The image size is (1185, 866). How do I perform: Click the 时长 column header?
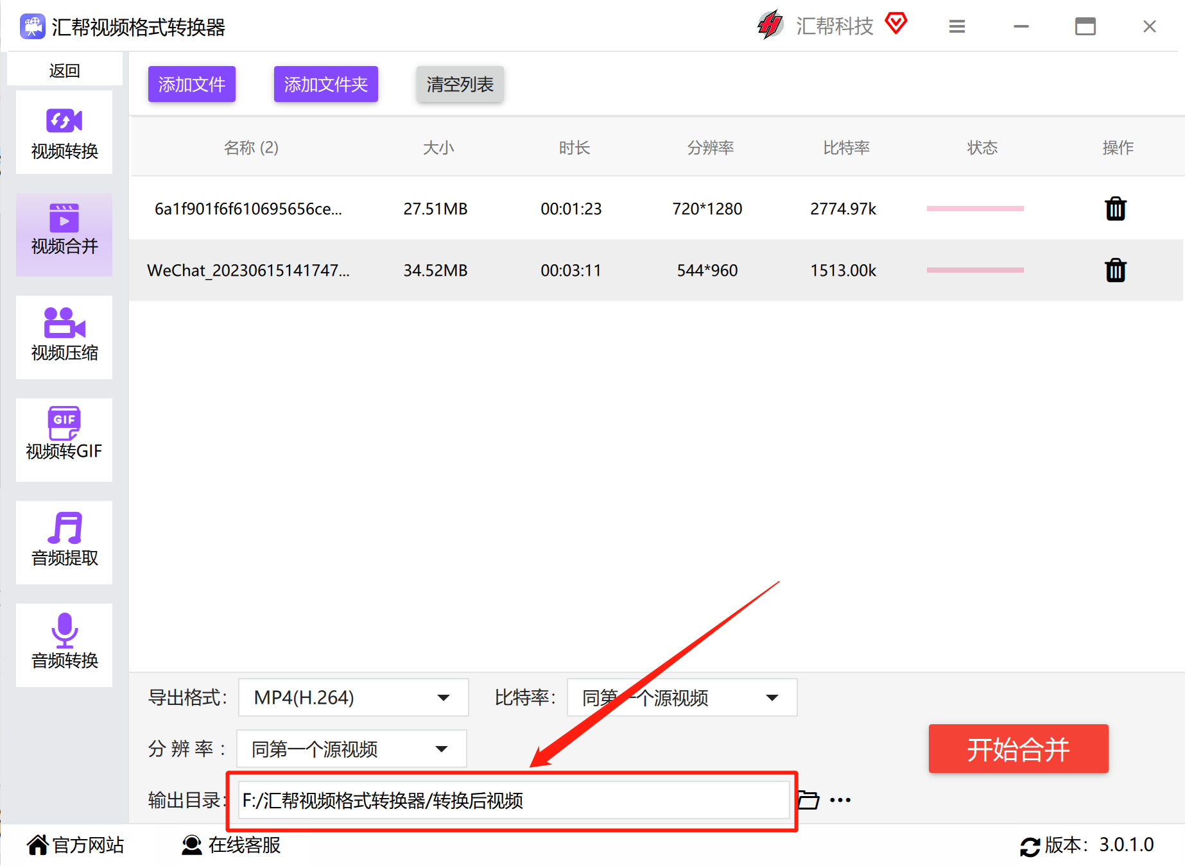point(575,148)
